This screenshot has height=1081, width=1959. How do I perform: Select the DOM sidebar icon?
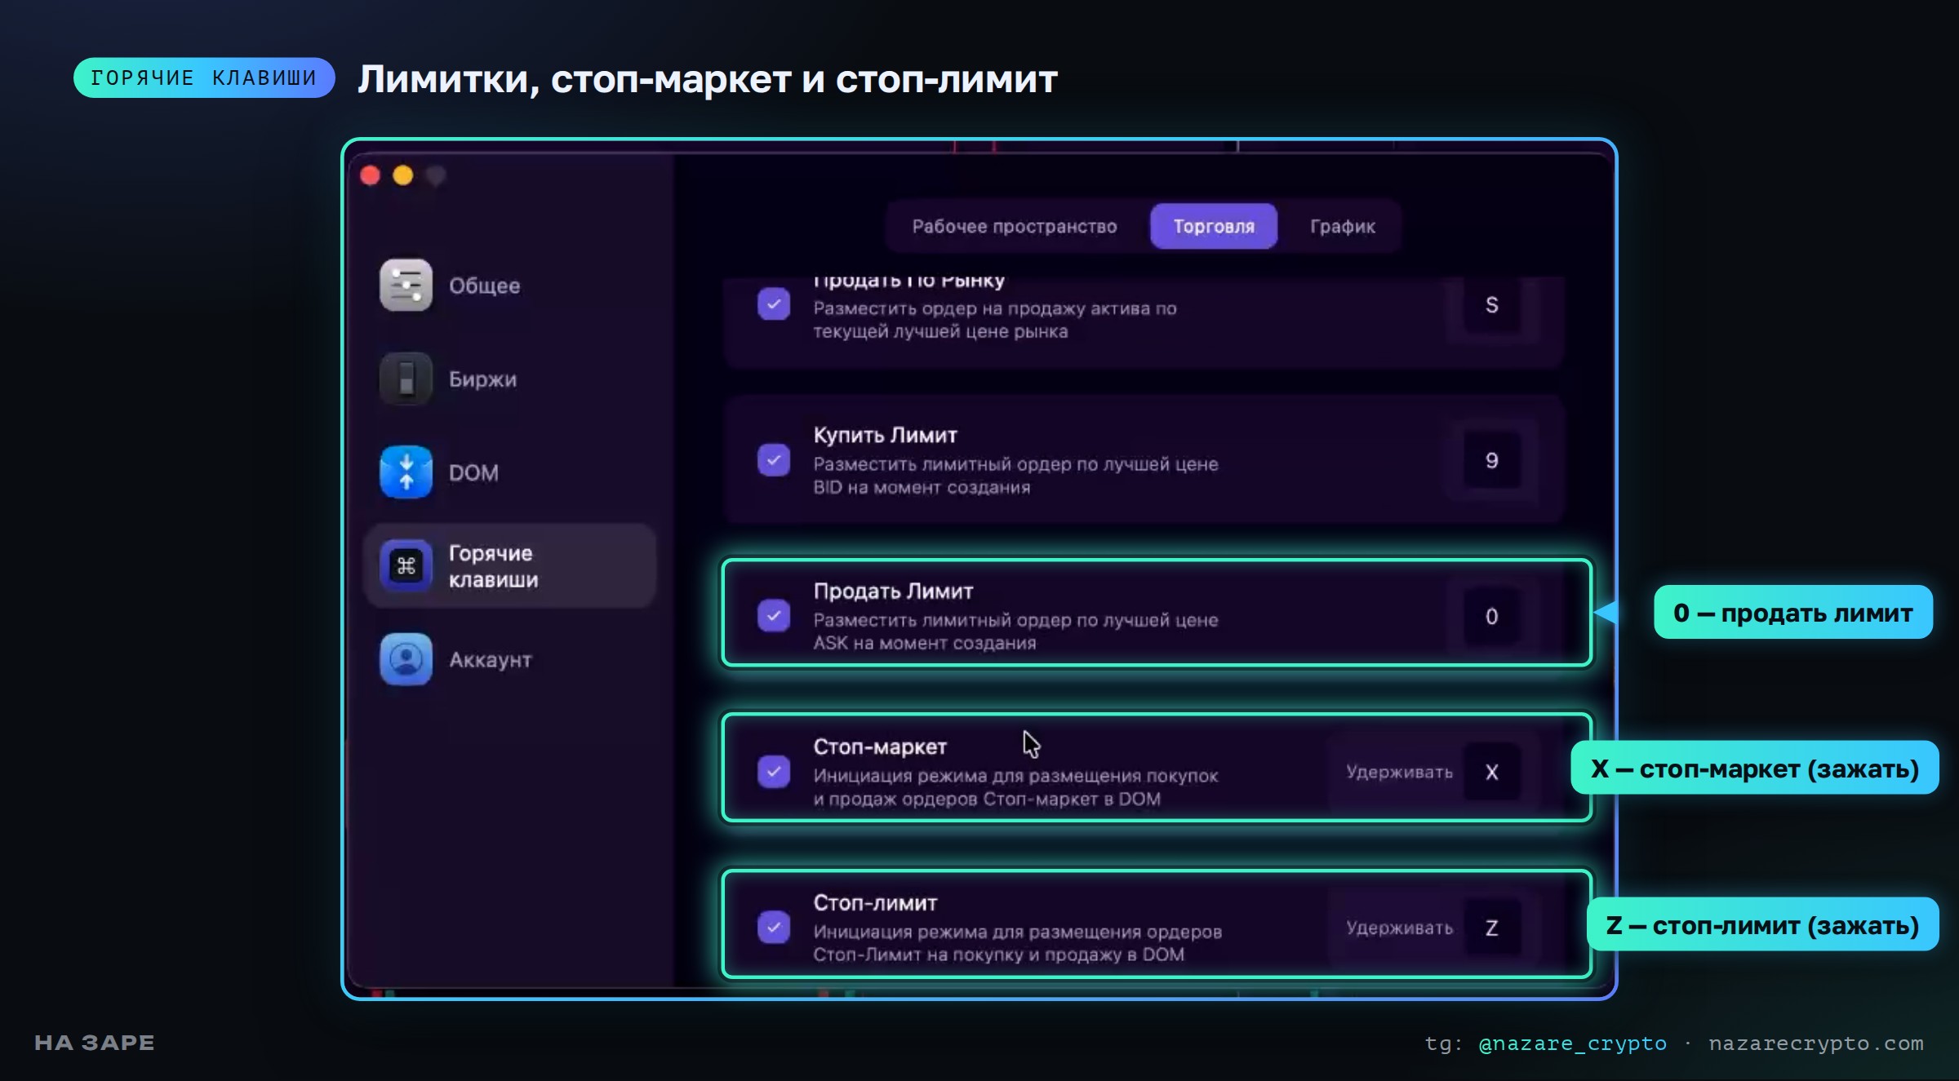(406, 472)
